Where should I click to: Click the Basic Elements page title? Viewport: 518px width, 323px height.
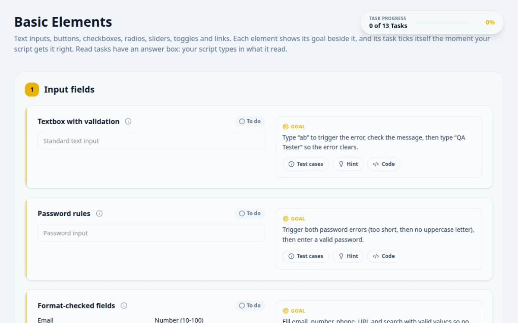[63, 22]
